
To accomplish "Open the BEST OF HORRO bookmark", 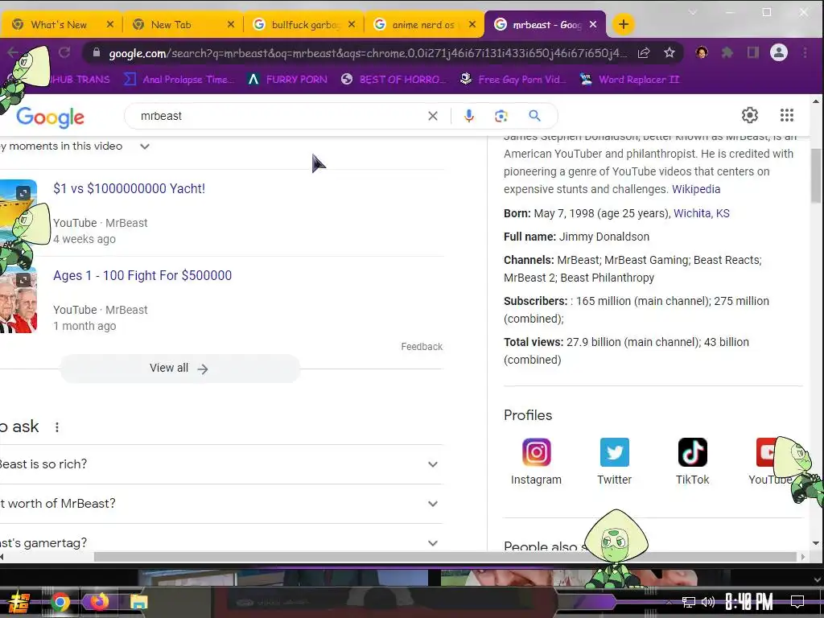I will [x=393, y=80].
